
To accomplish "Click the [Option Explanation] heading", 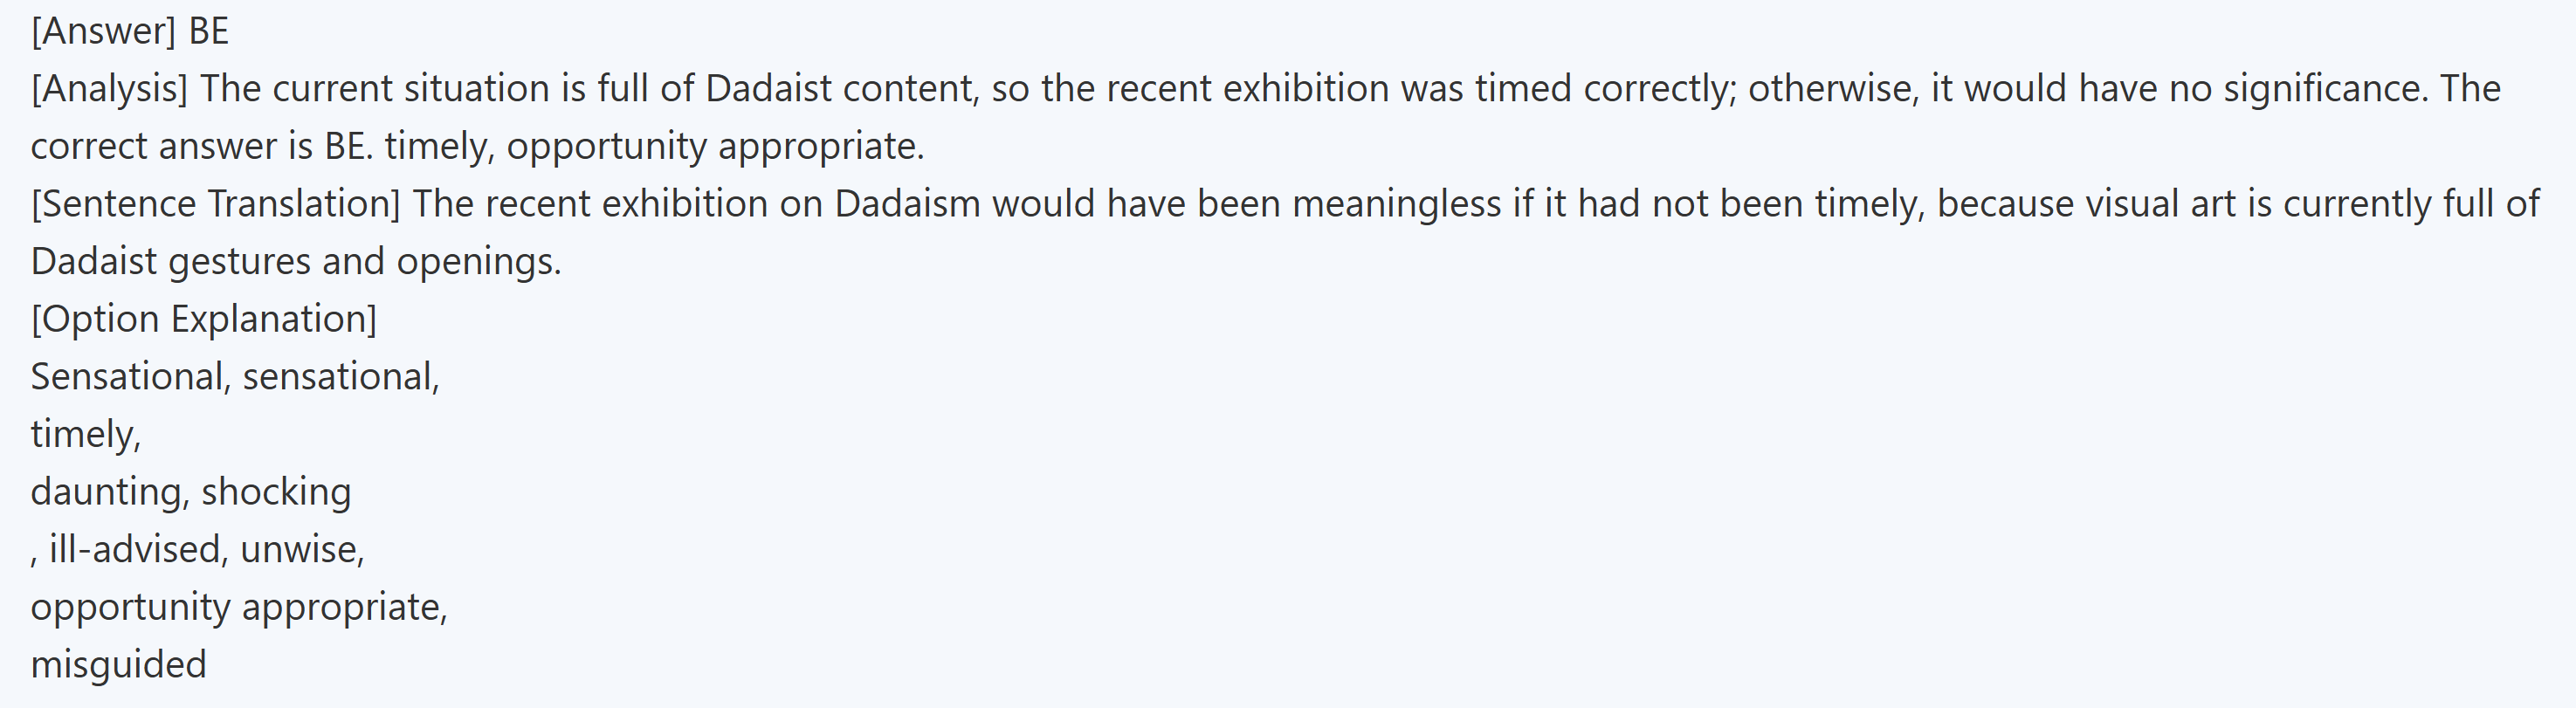I will (204, 319).
